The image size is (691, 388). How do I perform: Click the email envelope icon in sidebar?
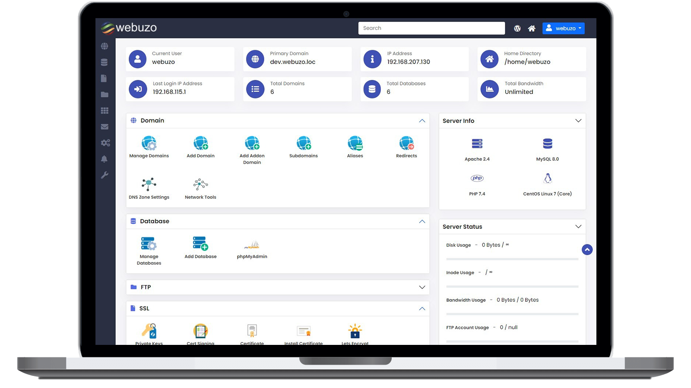pyautogui.click(x=104, y=126)
